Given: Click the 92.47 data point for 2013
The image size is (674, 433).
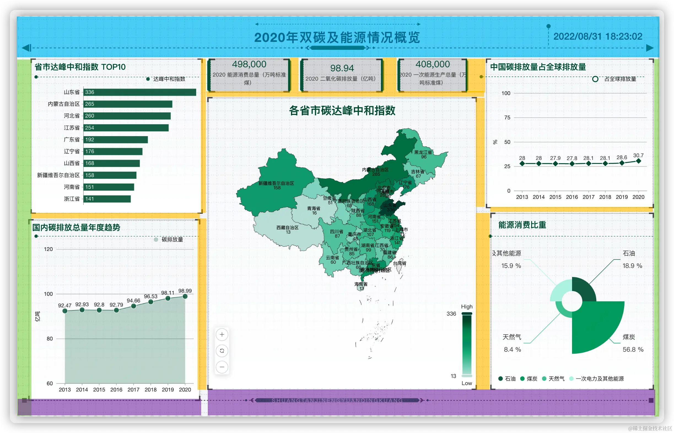Looking at the screenshot, I should [x=65, y=311].
